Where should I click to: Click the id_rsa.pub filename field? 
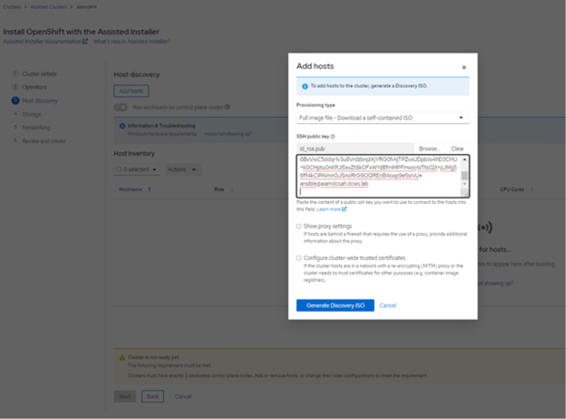tap(355, 149)
